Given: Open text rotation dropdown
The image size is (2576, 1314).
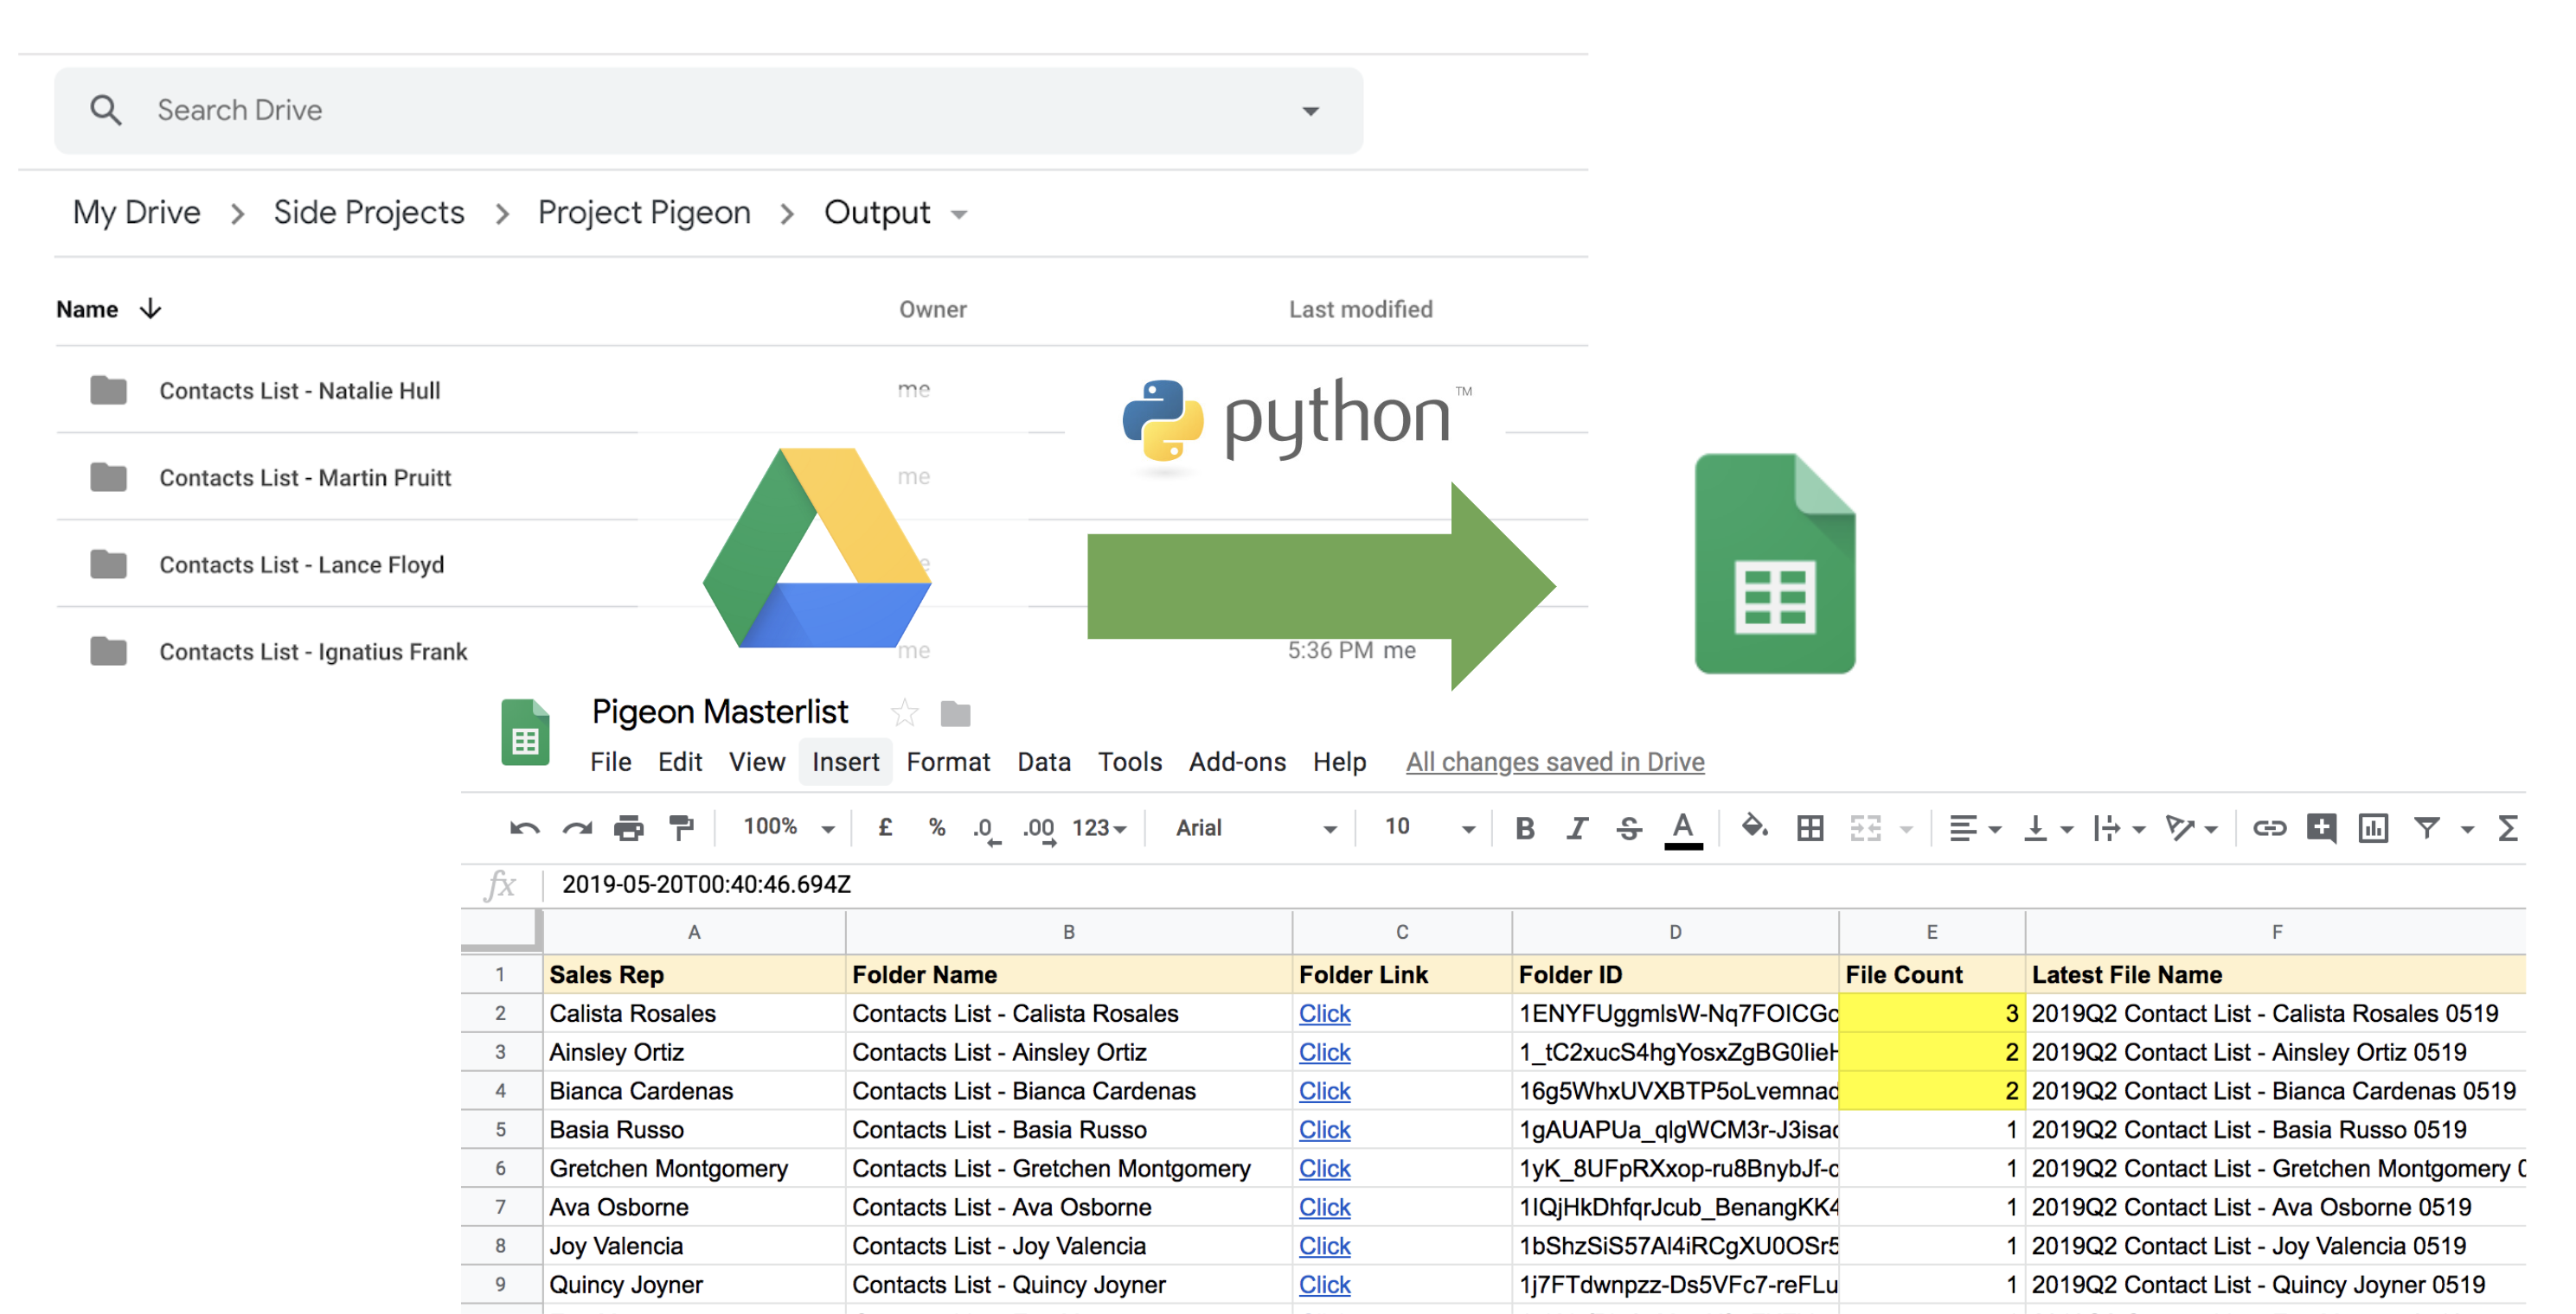Looking at the screenshot, I should [2191, 827].
